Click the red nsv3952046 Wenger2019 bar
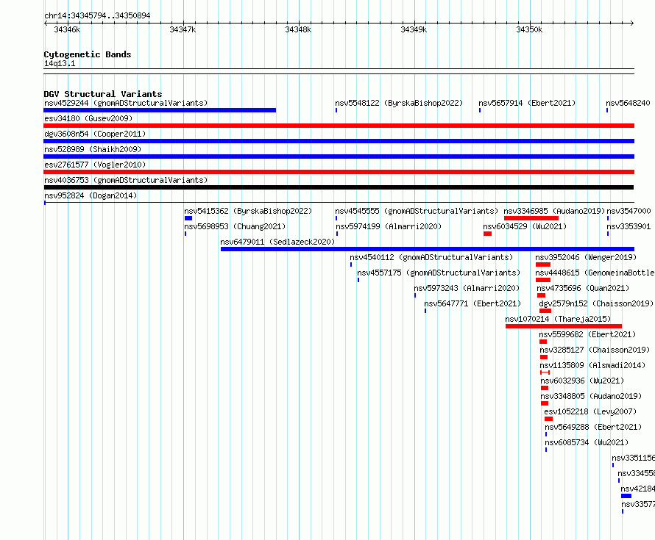Viewport: 655px width, 540px height. coord(543,264)
